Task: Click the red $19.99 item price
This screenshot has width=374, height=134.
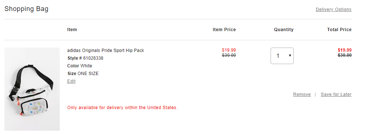Action: (x=229, y=50)
